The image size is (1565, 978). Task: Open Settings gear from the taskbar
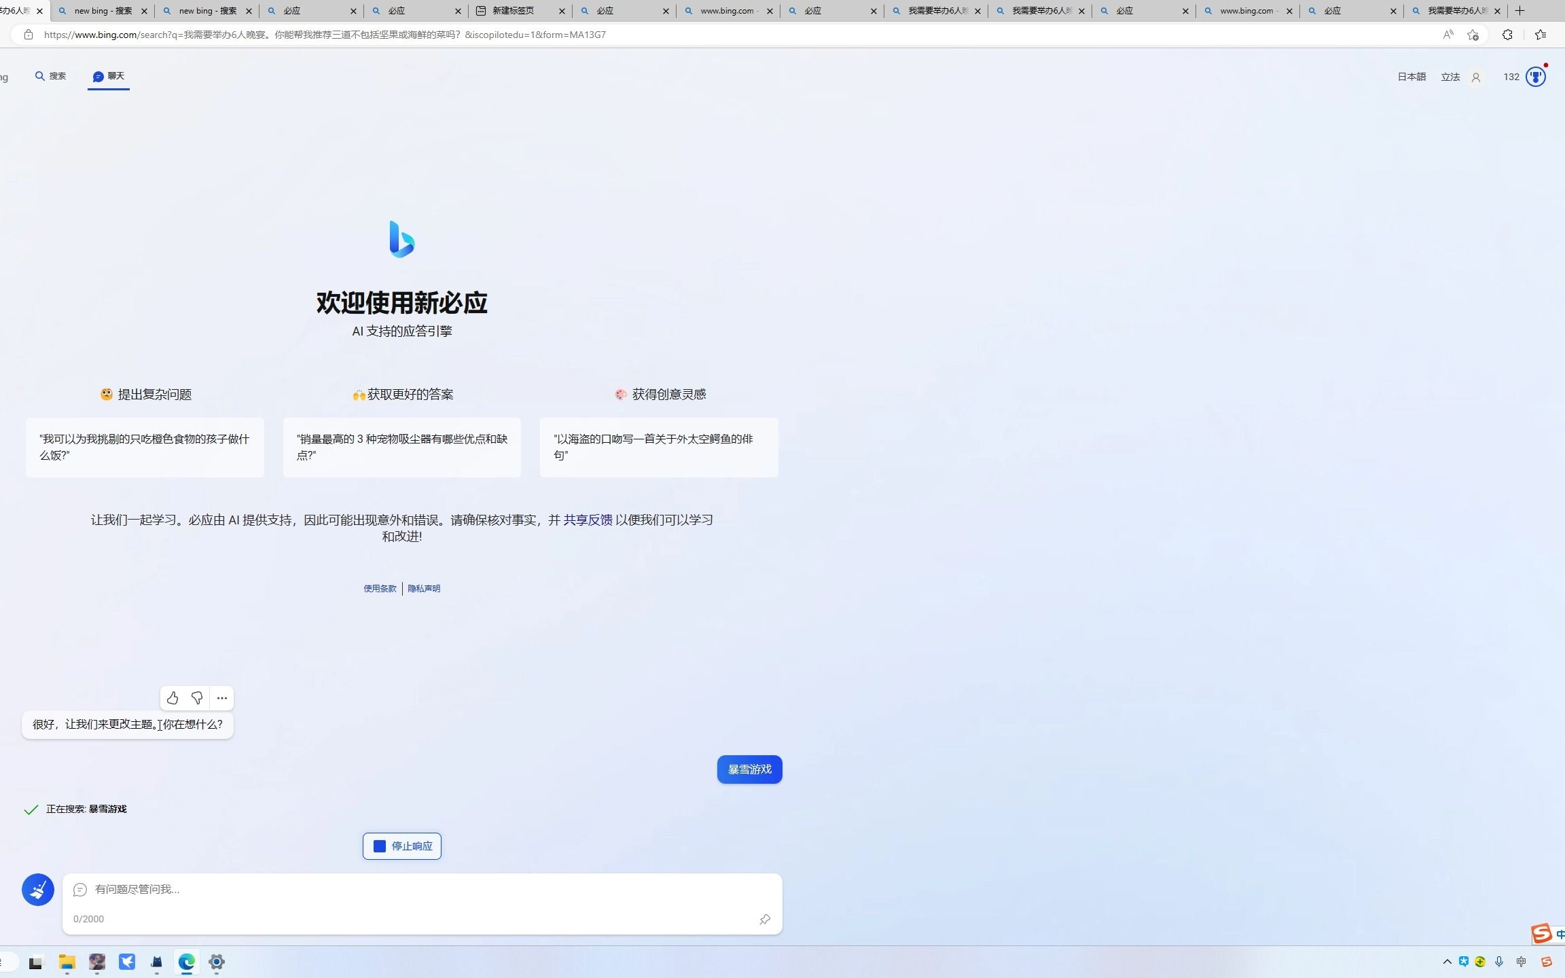point(217,962)
